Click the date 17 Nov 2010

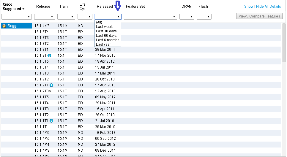[x=105, y=55]
